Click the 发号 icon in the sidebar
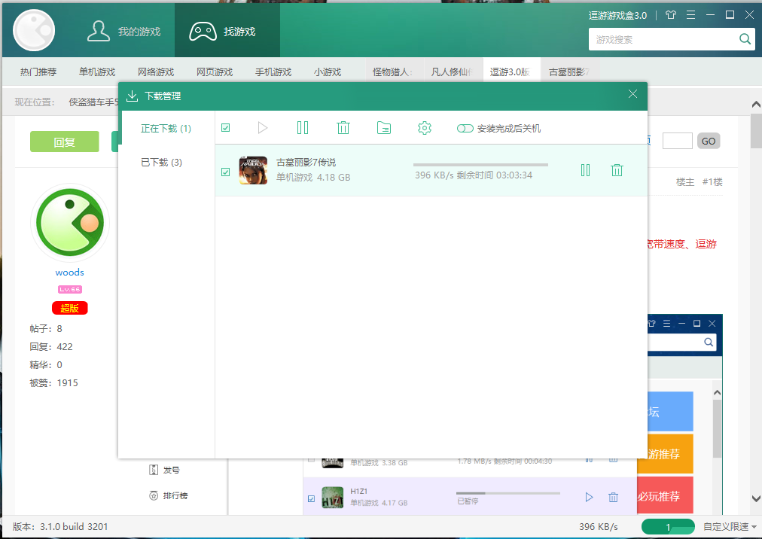762x539 pixels. 154,470
